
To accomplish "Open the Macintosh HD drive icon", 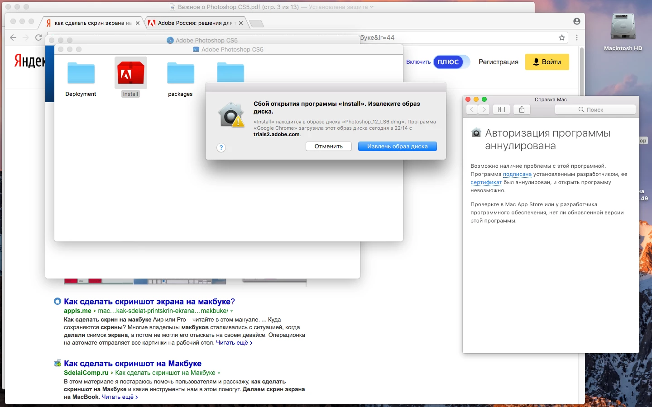I will pyautogui.click(x=623, y=26).
